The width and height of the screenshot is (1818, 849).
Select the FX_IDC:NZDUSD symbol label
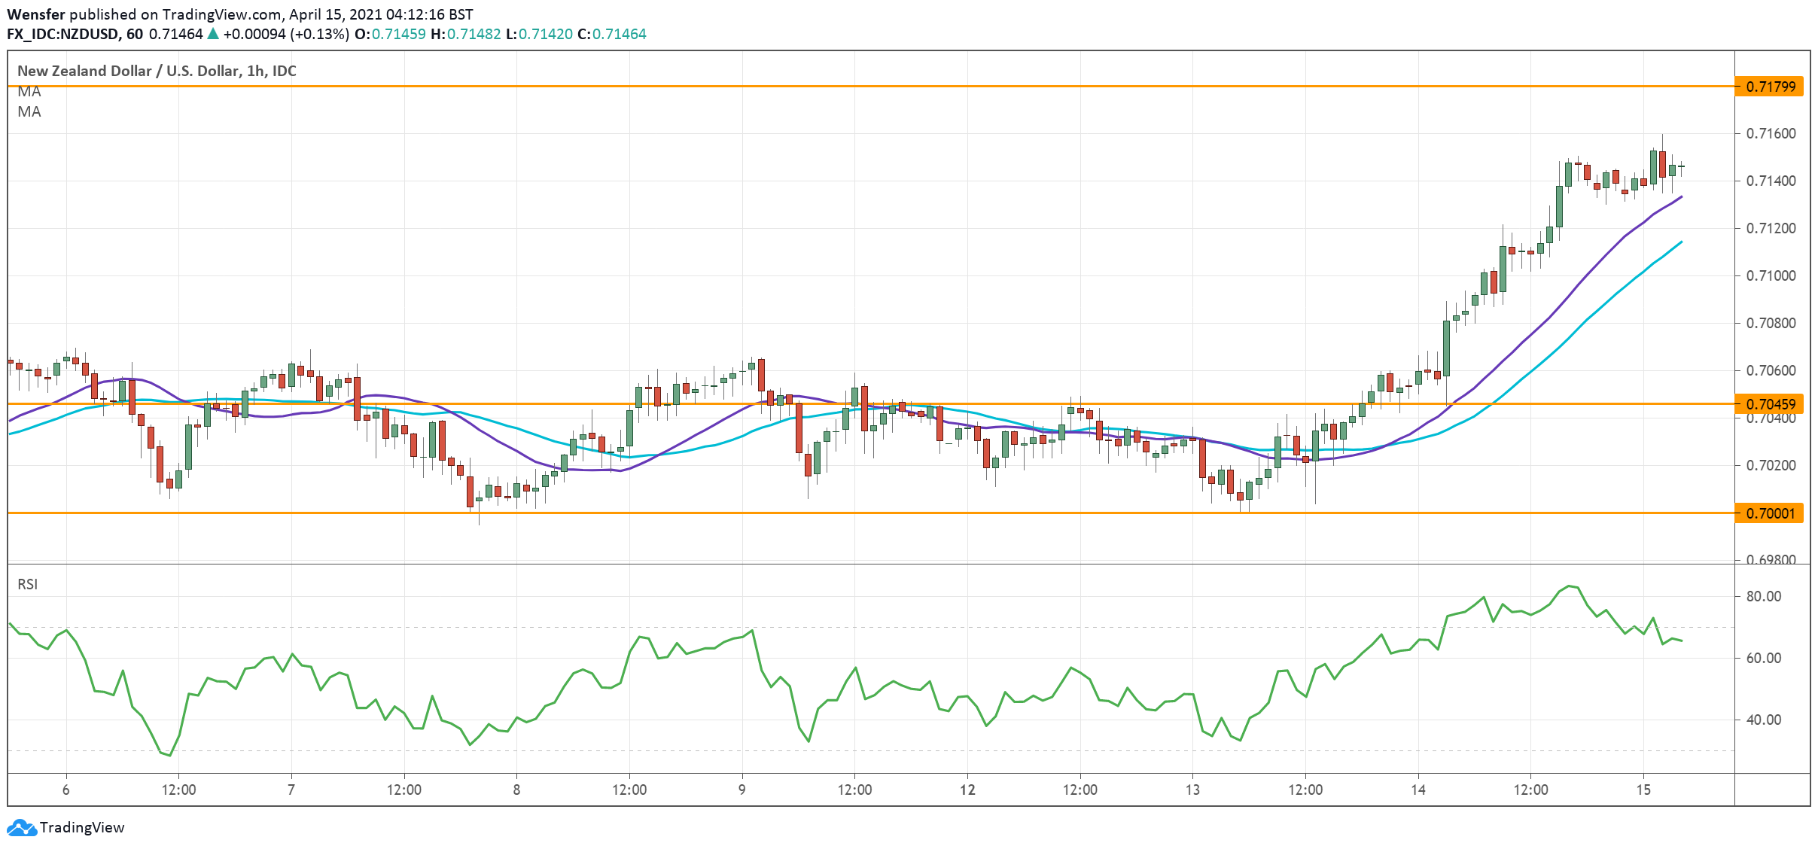click(64, 33)
